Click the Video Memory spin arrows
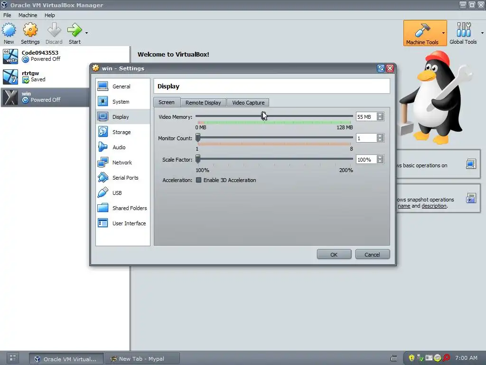The width and height of the screenshot is (486, 365). 380,117
